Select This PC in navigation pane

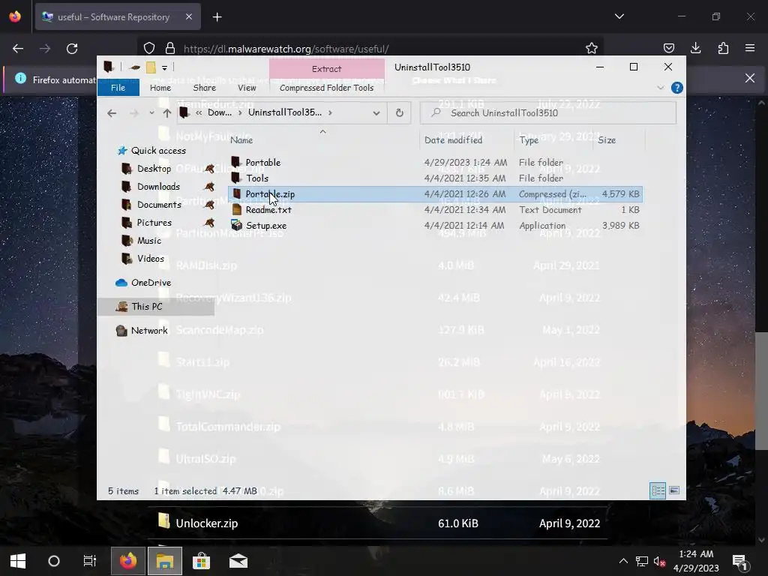coord(146,307)
